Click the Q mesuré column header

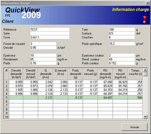point(60,74)
